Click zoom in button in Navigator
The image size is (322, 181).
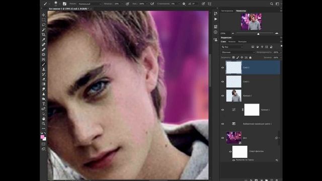click(277, 33)
